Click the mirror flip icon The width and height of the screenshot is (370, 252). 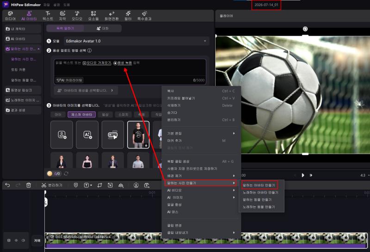pyautogui.click(x=121, y=185)
